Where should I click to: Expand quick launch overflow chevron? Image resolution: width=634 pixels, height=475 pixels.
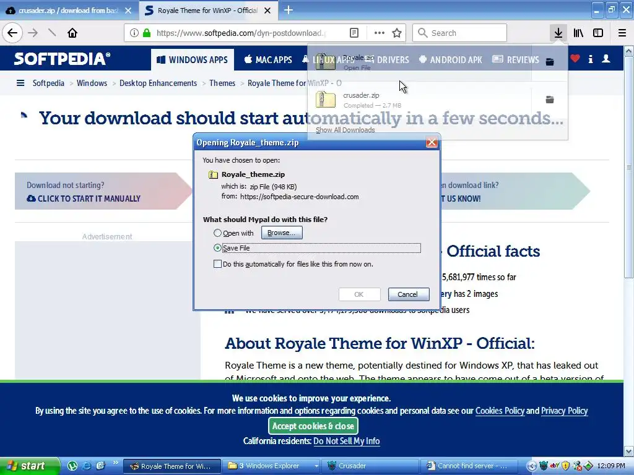point(116,463)
